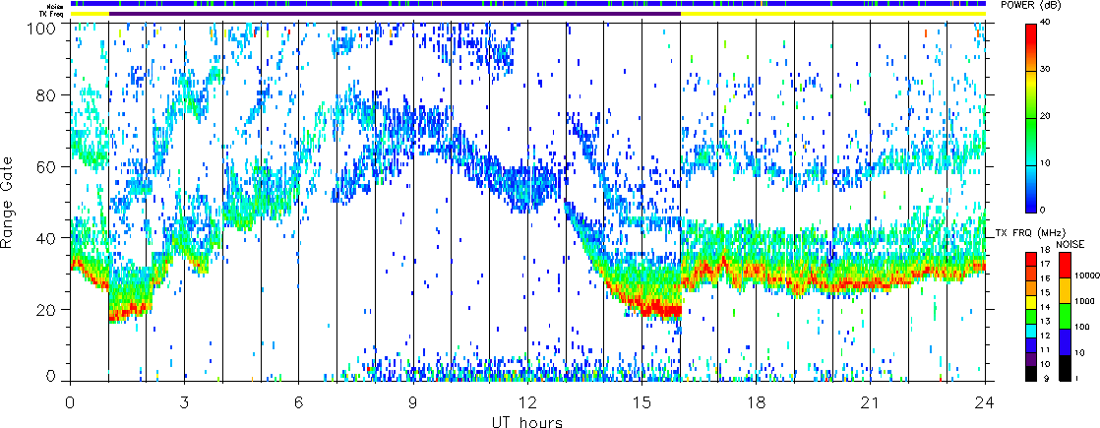The width and height of the screenshot is (1100, 428).
Task: Click the UT hours tick label '18'
Action: click(757, 402)
